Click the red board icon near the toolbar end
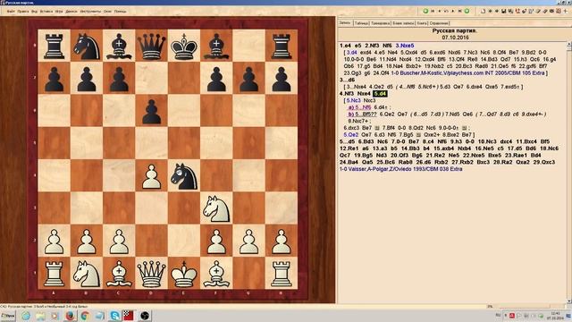The image size is (572, 322). pos(558,12)
